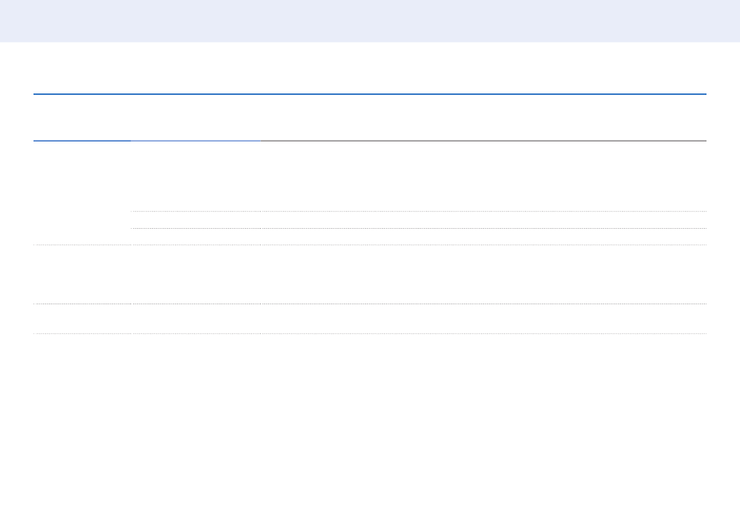Click the dotted divider between second and last rows

click(x=370, y=304)
